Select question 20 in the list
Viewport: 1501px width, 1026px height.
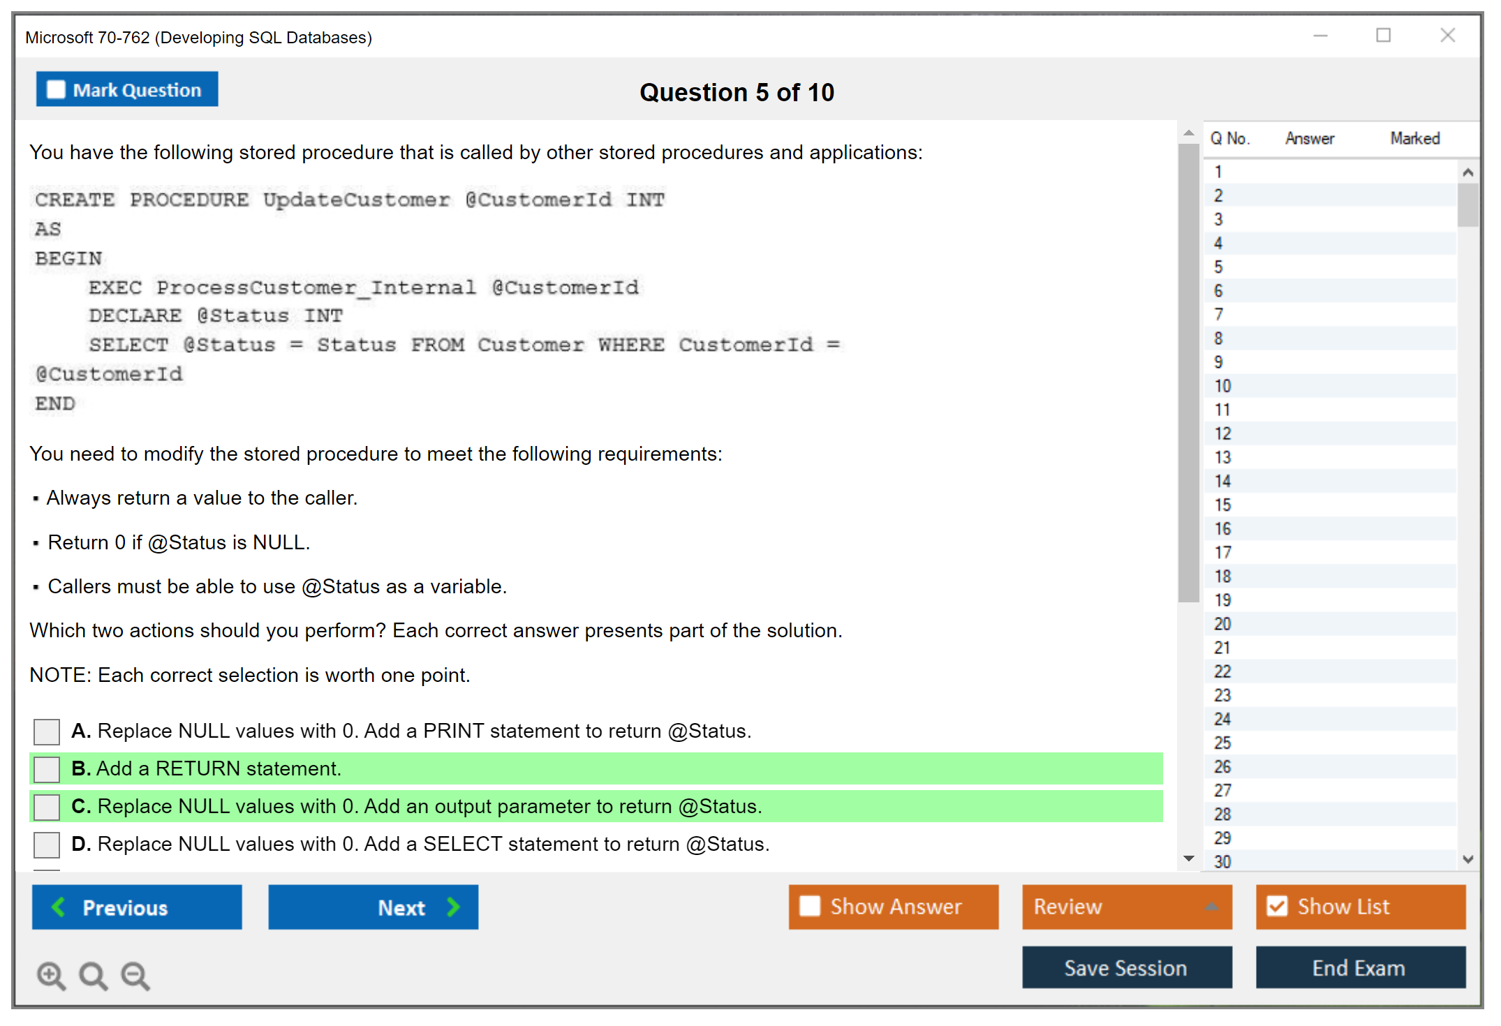click(1222, 624)
